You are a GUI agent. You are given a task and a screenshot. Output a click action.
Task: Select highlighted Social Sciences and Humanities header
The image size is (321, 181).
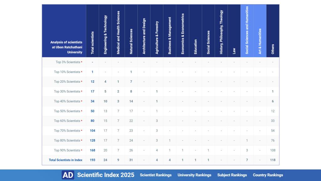[247, 30]
